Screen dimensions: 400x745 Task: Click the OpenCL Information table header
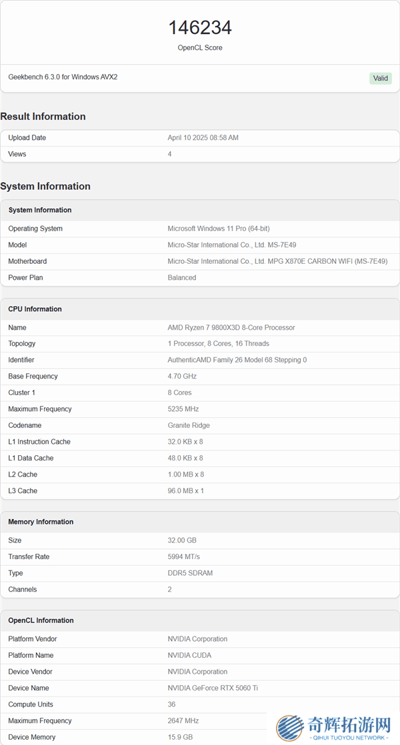click(41, 620)
